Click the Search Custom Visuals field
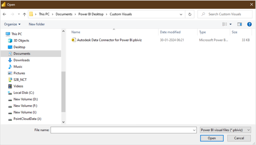Image resolution: width=256 pixels, height=145 pixels. [225, 14]
